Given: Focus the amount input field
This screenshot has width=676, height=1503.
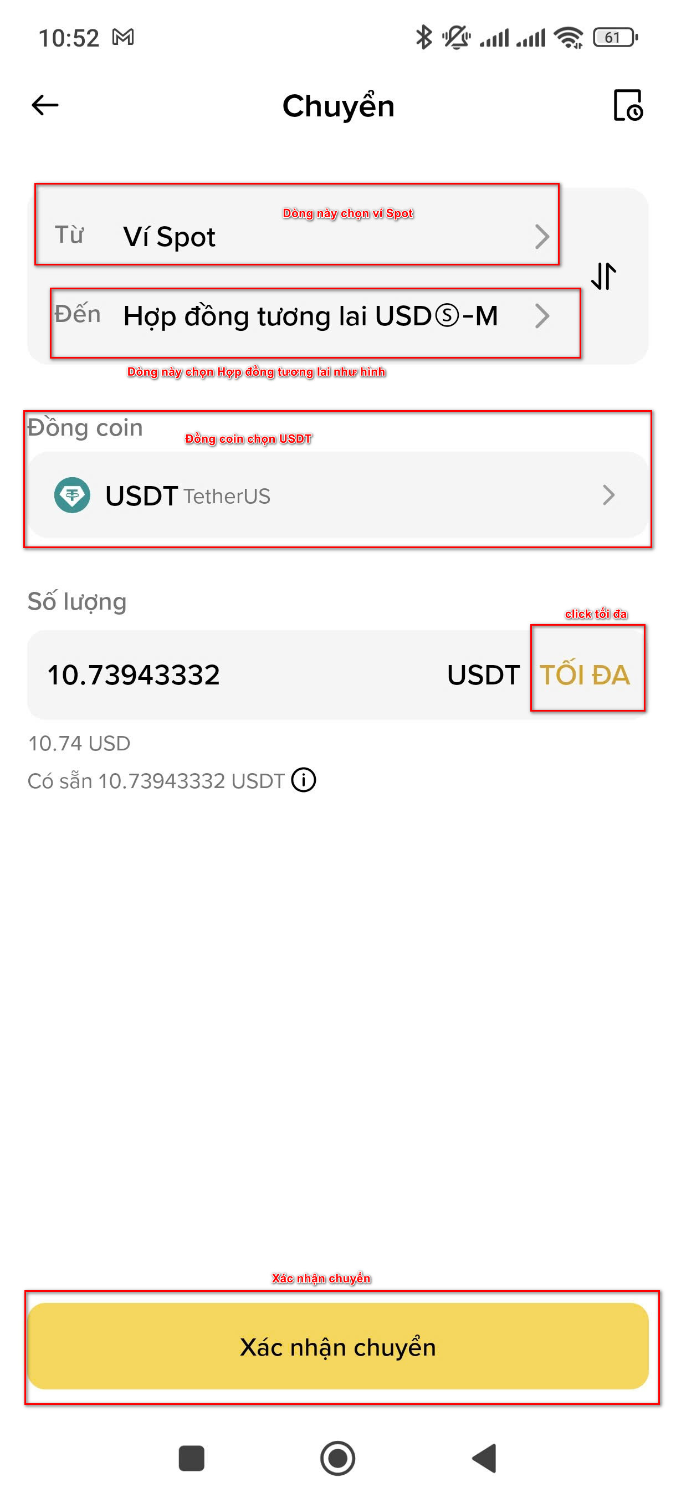Looking at the screenshot, I should (x=233, y=675).
